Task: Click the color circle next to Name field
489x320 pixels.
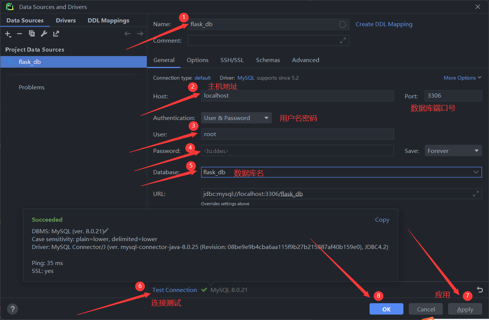Action: pyautogui.click(x=342, y=24)
